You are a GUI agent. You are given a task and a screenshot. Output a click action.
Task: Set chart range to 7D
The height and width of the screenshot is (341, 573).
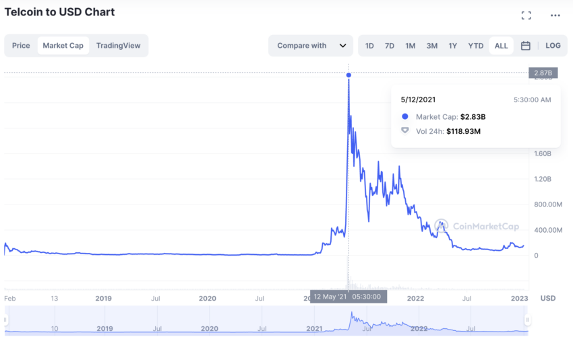[x=390, y=46]
